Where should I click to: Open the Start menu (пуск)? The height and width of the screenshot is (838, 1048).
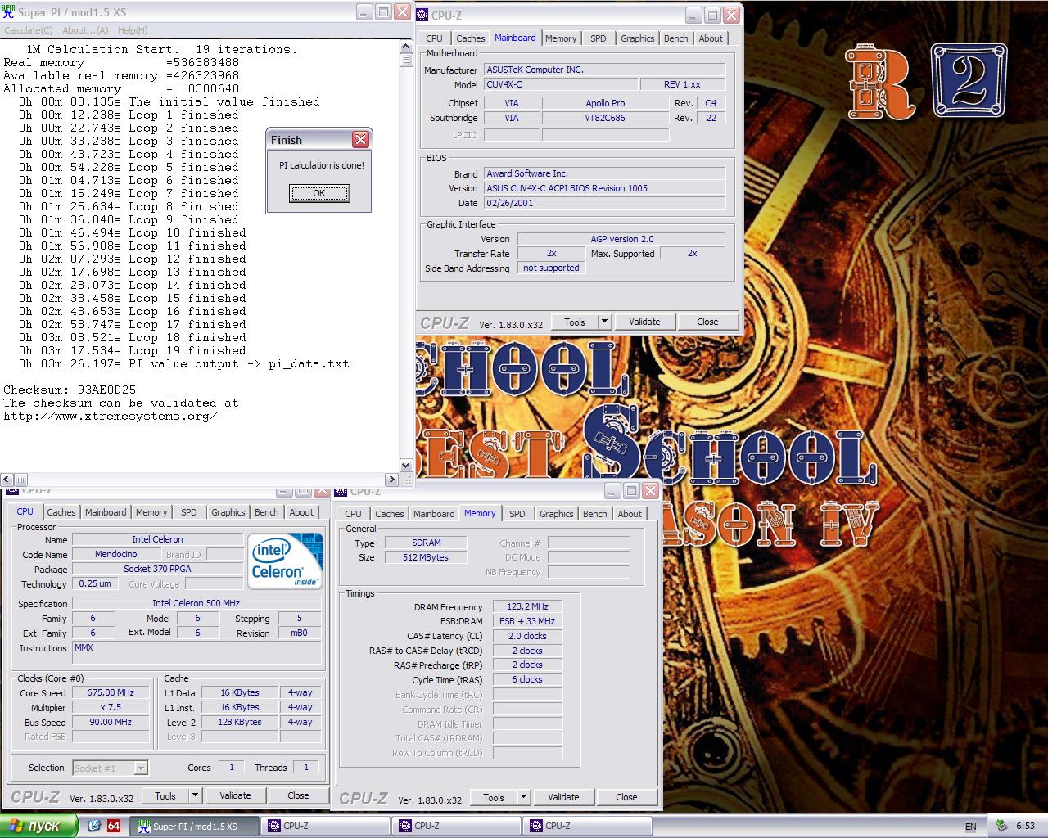[x=39, y=826]
